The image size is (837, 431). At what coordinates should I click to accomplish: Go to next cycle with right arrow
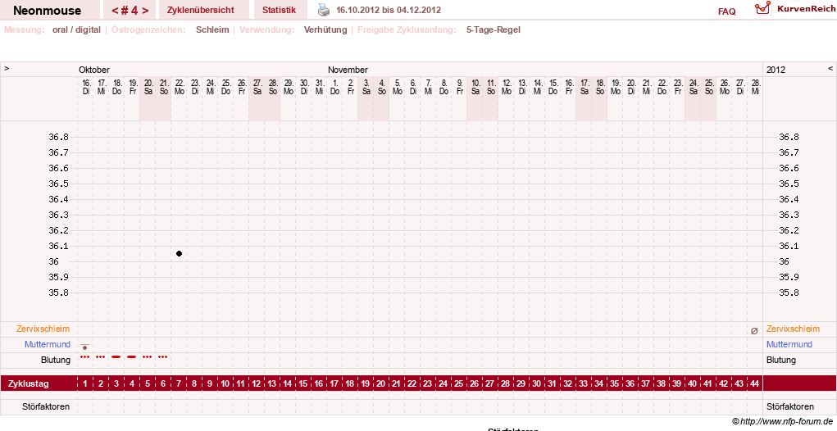pos(145,10)
